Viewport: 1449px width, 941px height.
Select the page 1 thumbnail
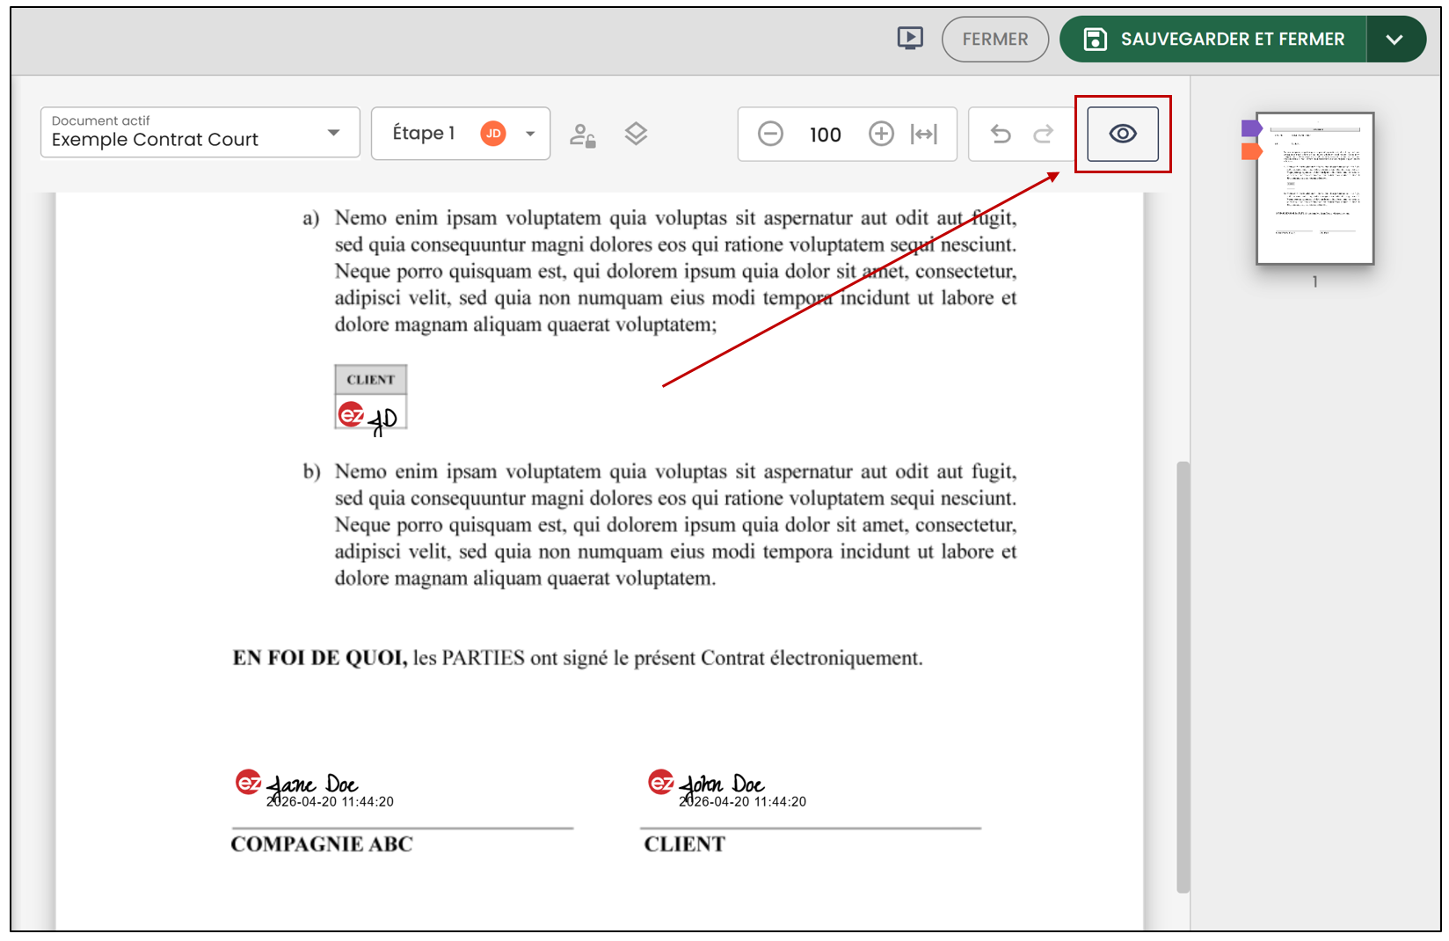(x=1315, y=188)
